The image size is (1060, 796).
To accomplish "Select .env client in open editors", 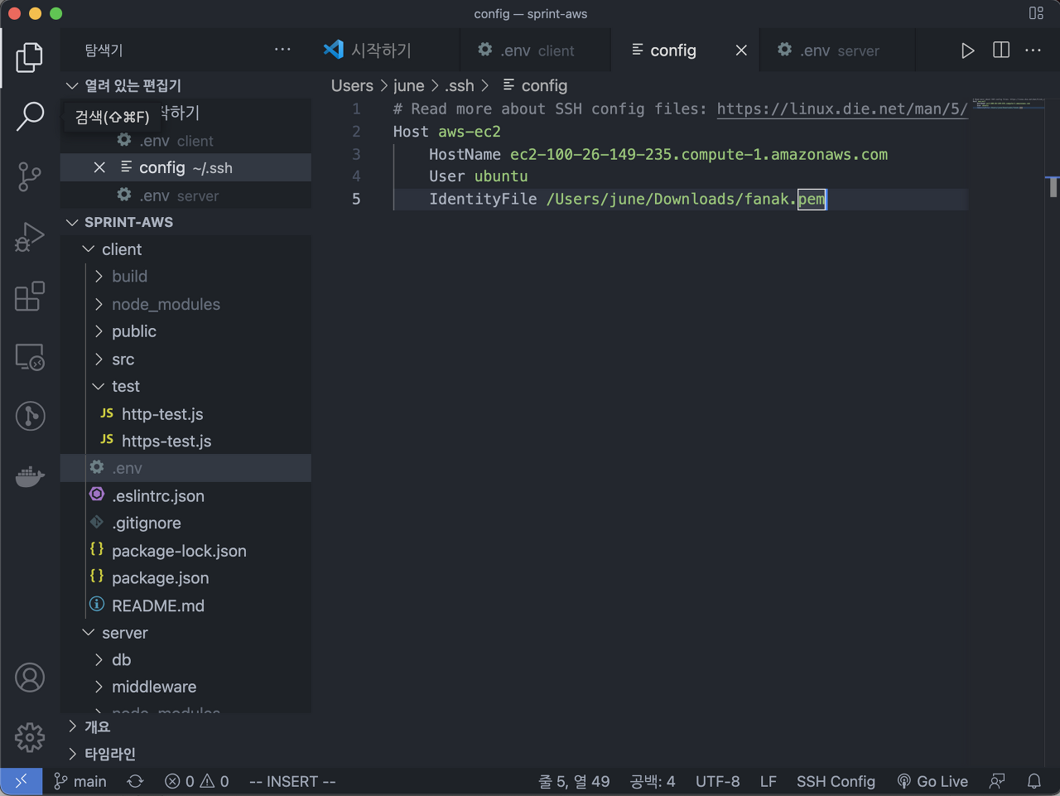I will [186, 141].
